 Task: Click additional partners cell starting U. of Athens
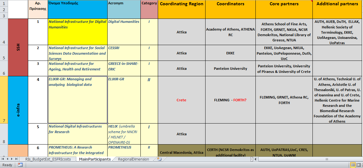[338, 100]
